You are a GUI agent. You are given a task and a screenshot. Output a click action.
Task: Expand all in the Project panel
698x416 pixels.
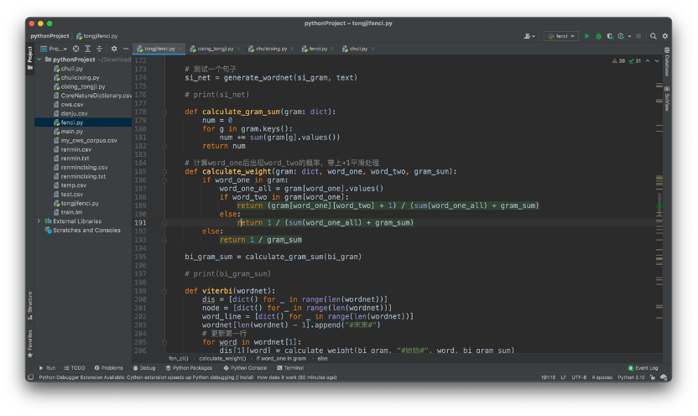pos(88,49)
